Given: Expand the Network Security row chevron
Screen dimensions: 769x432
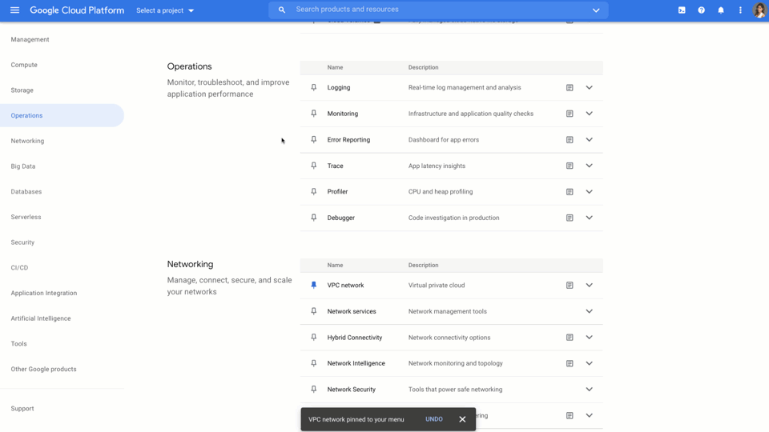Looking at the screenshot, I should (x=589, y=390).
